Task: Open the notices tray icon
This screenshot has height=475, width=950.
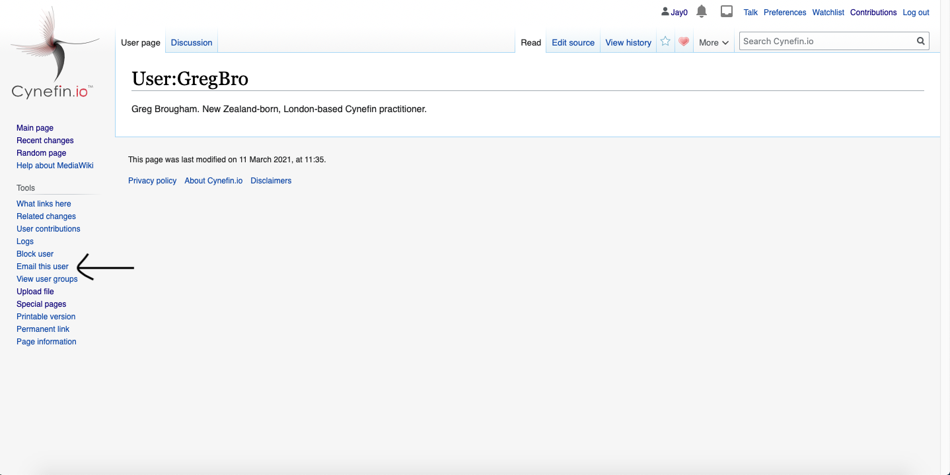Action: pyautogui.click(x=727, y=12)
